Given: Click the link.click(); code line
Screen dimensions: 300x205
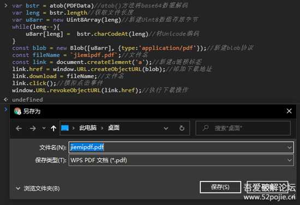Looking at the screenshot, I should [34, 83].
